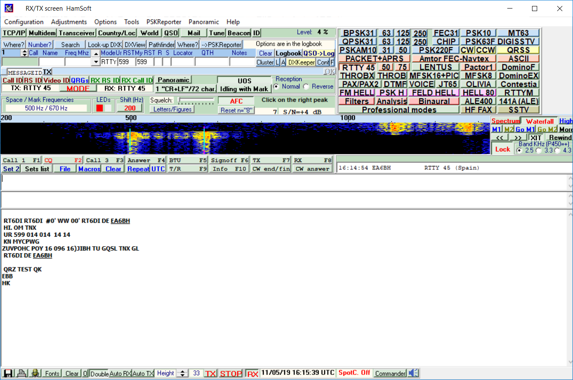Click the TCP/IP button
This screenshot has height=380, width=573.
[14, 33]
